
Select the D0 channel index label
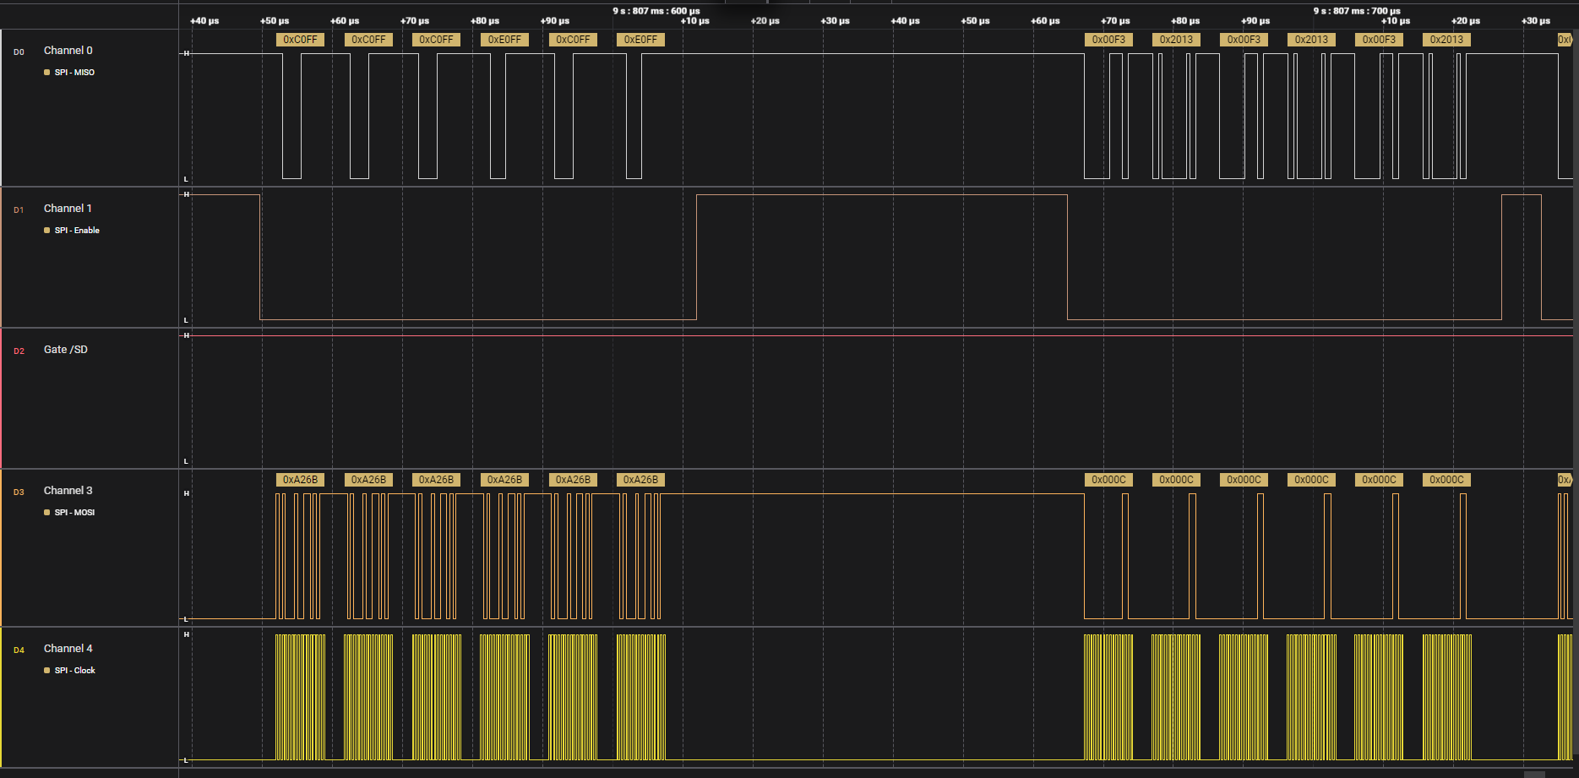coord(19,52)
